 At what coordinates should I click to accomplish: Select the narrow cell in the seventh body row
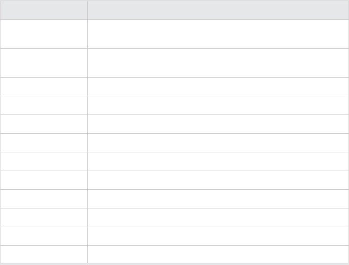click(x=44, y=161)
